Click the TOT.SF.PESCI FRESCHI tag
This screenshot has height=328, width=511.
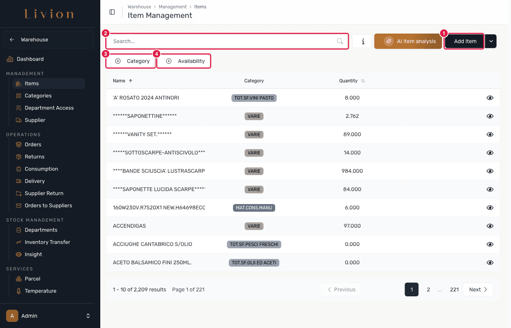coord(254,244)
